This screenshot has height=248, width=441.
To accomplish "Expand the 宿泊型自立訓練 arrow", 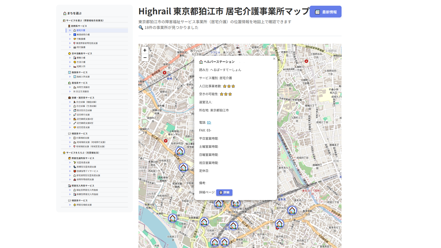I will 70,110.
